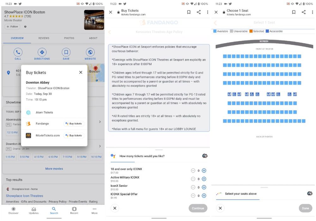Open the theater photo thumbnail

[94, 20]
